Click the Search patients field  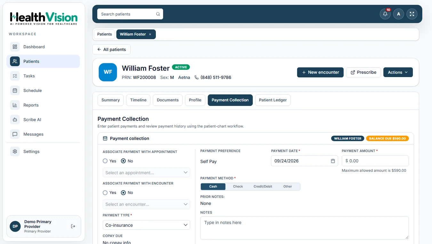point(130,14)
